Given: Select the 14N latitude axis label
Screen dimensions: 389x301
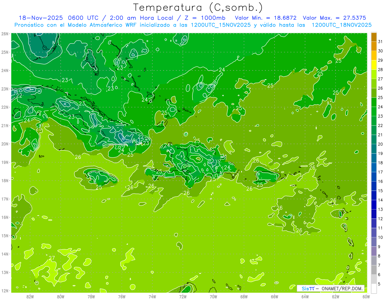Looking at the screenshot, I should pyautogui.click(x=5, y=254).
